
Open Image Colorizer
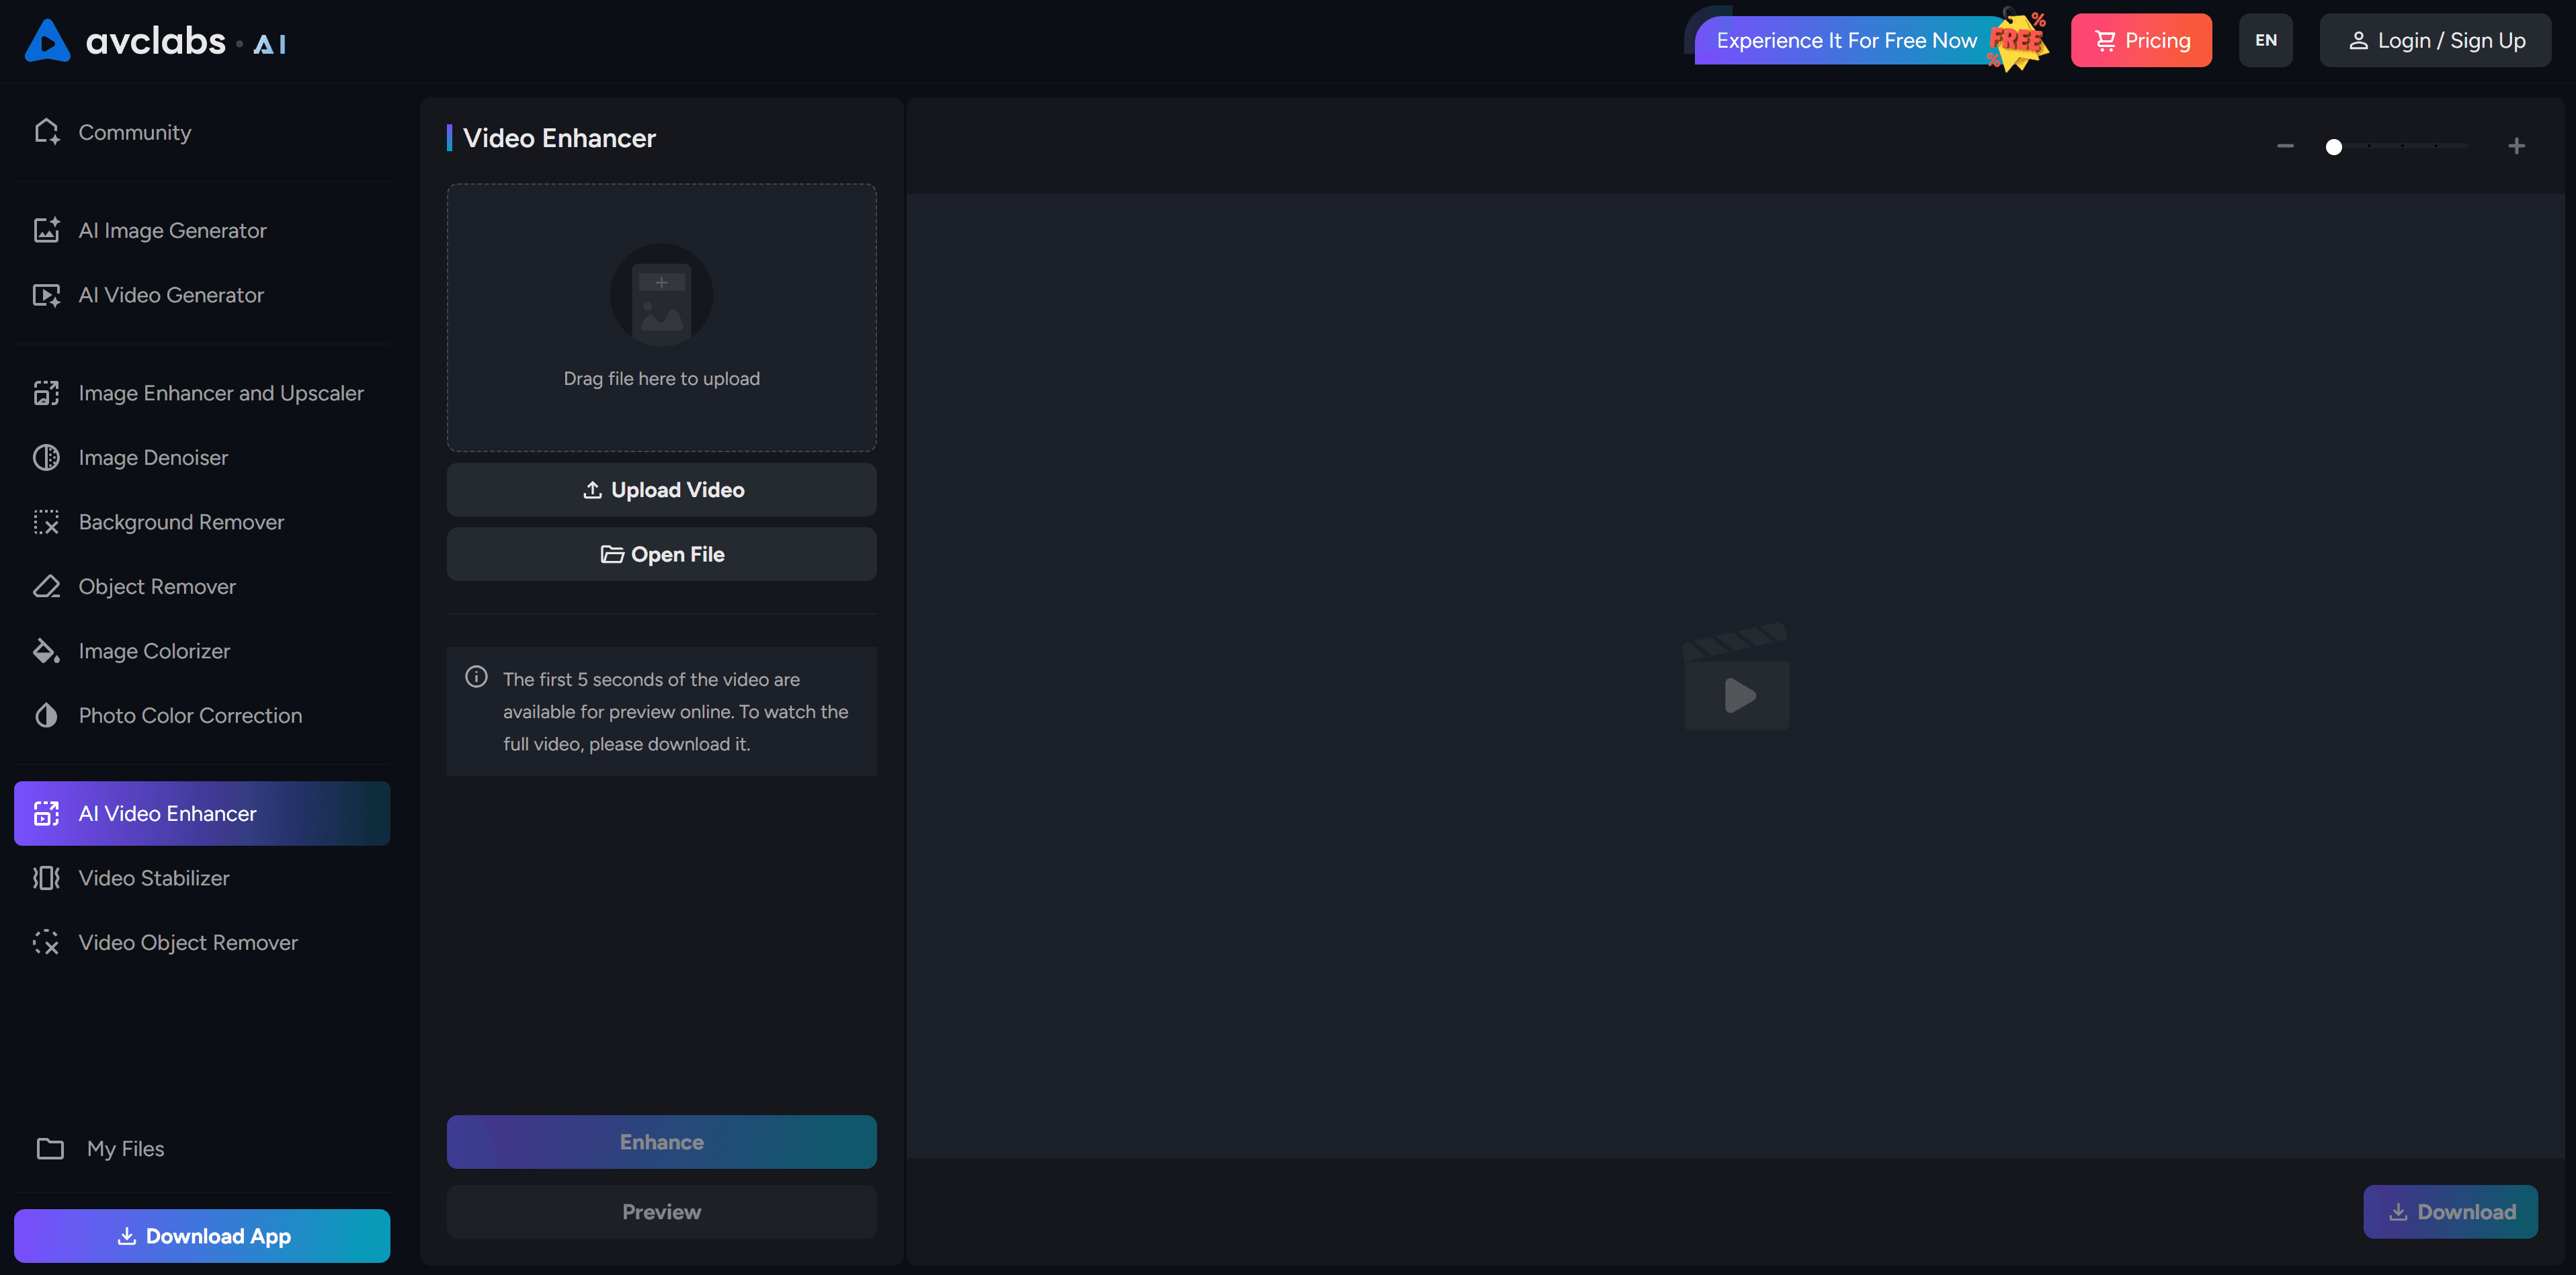202,650
